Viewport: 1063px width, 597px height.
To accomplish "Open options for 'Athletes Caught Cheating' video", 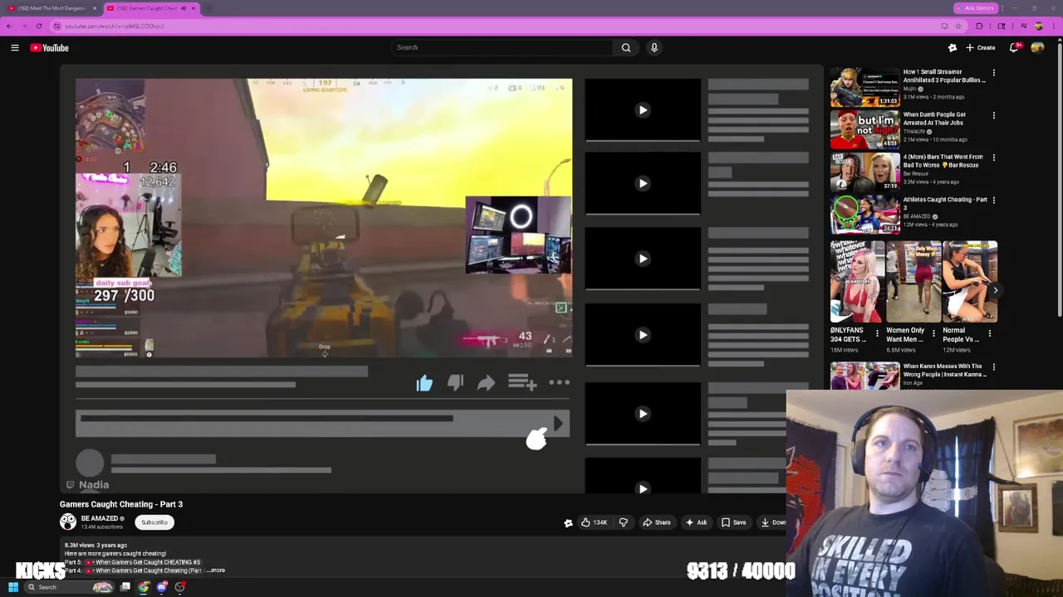I will click(x=993, y=200).
